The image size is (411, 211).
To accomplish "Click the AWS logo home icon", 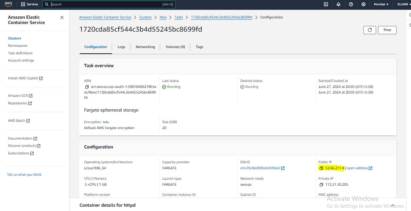I will tap(8, 4).
